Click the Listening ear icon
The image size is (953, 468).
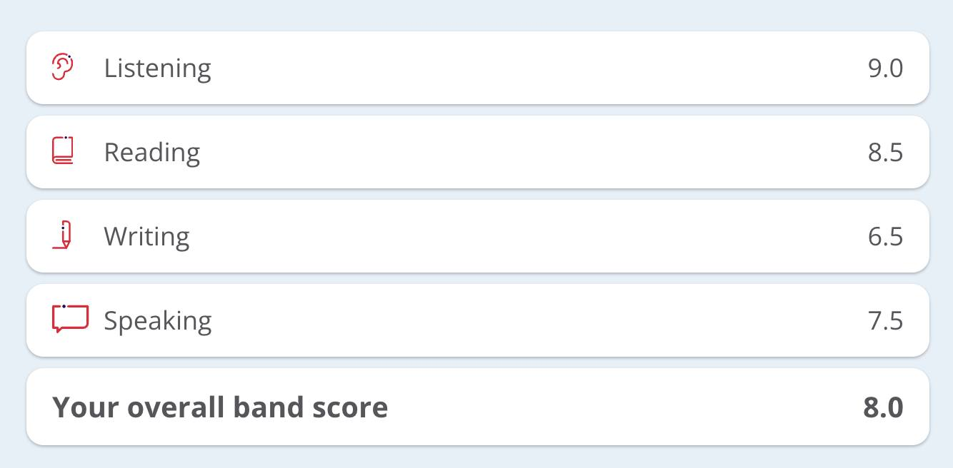tap(63, 68)
